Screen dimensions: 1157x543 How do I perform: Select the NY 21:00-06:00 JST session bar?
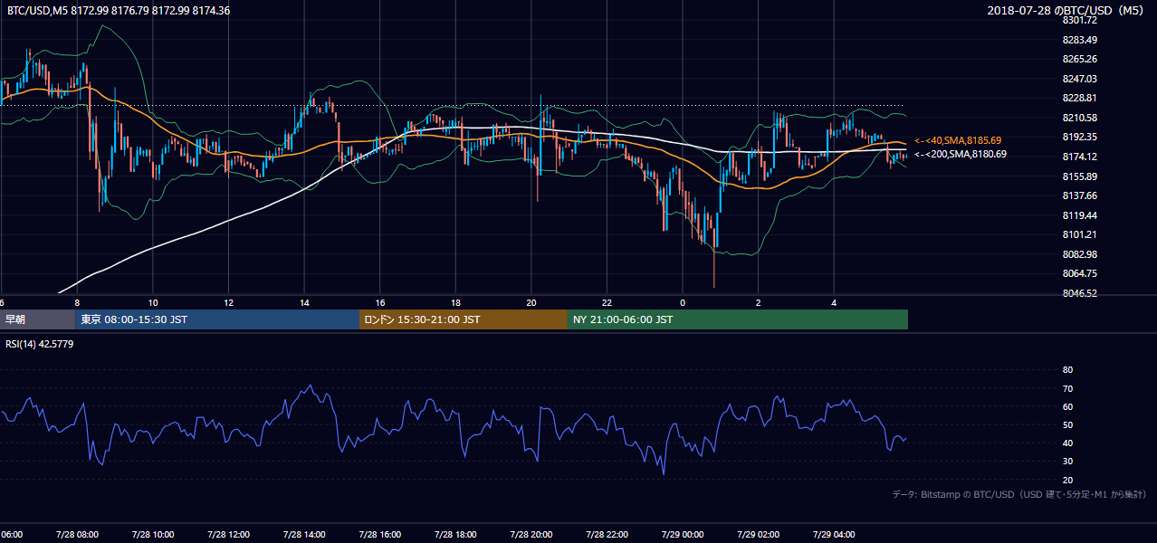[738, 319]
